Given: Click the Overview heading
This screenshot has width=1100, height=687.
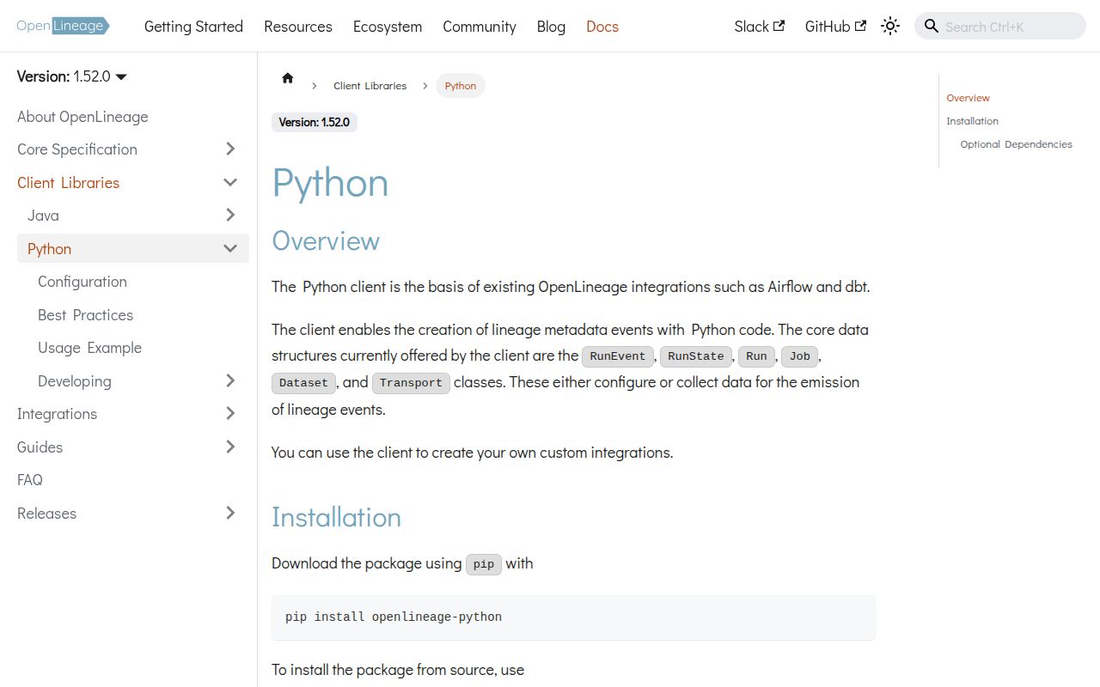Looking at the screenshot, I should coord(326,240).
